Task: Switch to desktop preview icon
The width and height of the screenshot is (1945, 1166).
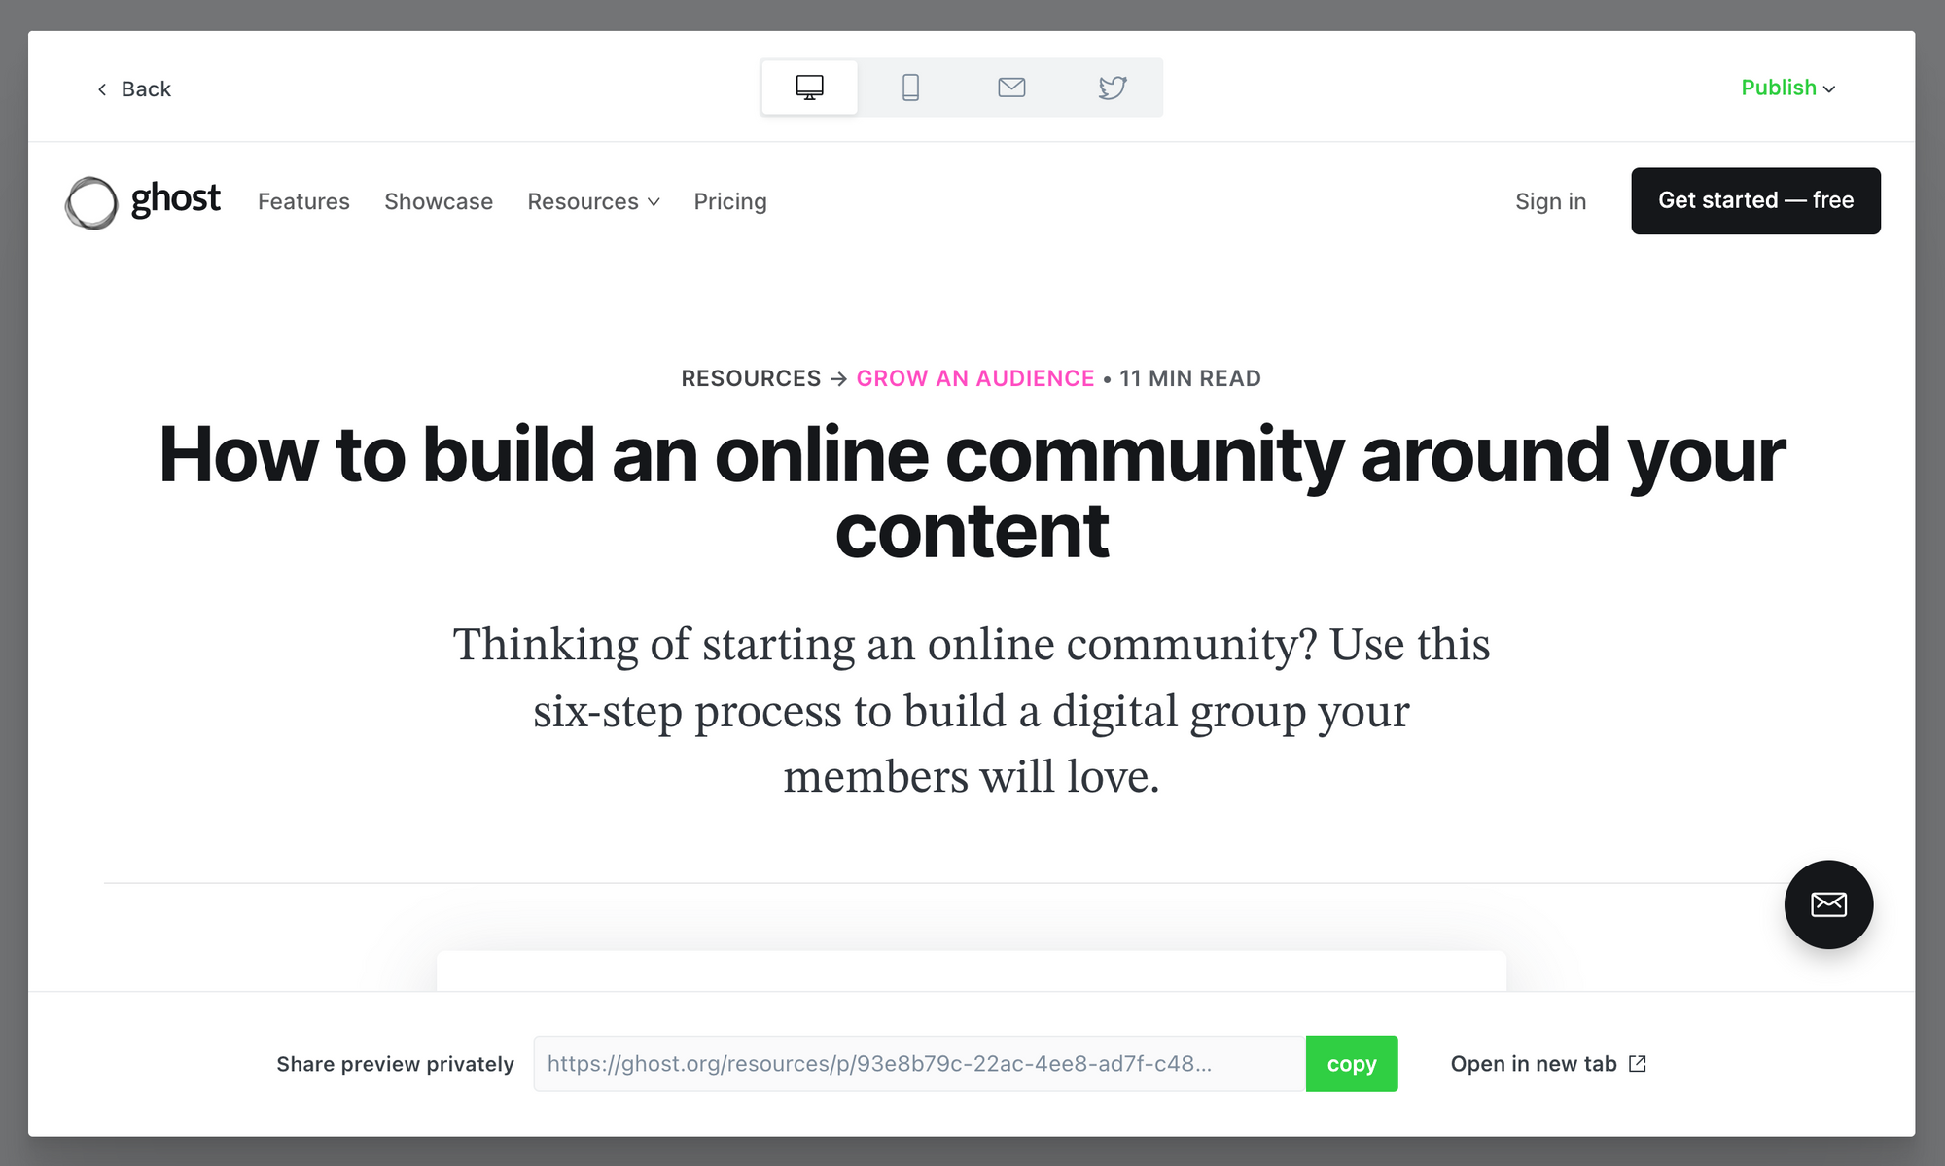Action: 809,88
